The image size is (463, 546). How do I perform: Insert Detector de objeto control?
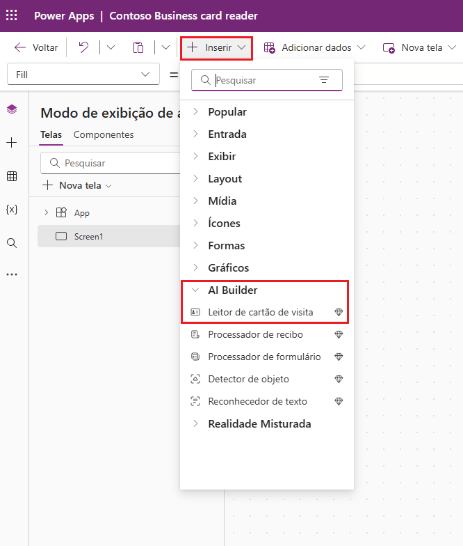(249, 379)
